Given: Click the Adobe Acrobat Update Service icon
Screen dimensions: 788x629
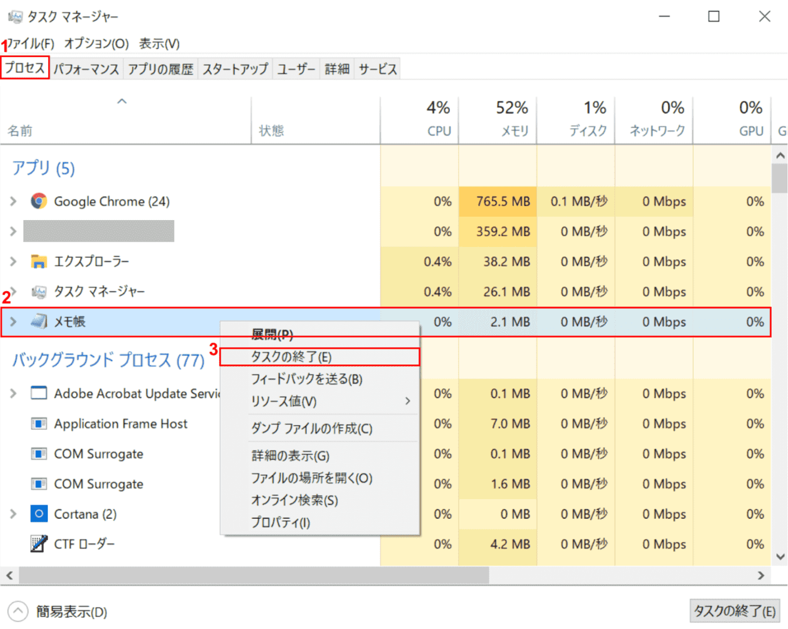Looking at the screenshot, I should tap(39, 393).
